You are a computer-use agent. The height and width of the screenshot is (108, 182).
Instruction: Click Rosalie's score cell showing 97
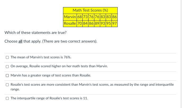114,23
